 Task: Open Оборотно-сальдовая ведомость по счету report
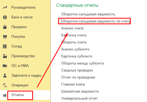coord(96,21)
